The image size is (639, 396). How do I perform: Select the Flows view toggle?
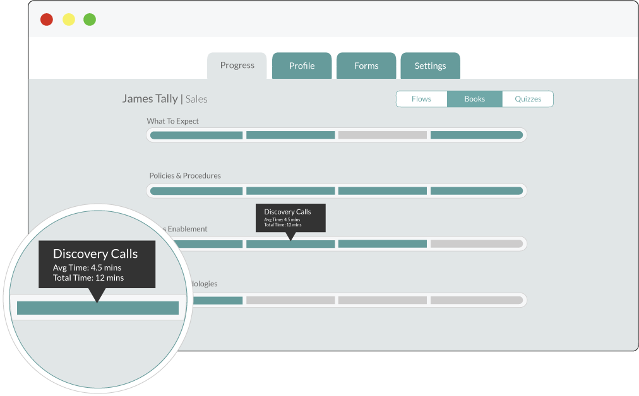pyautogui.click(x=421, y=99)
